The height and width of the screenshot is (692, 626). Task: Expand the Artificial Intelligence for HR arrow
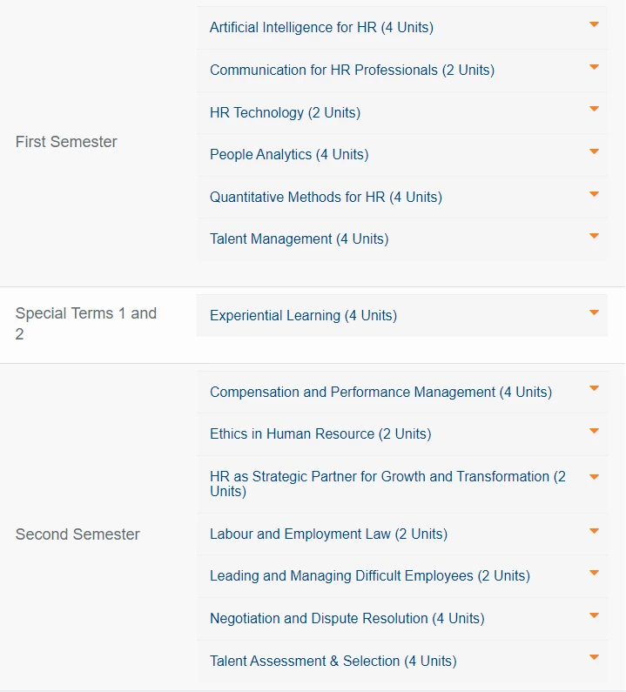pos(594,24)
